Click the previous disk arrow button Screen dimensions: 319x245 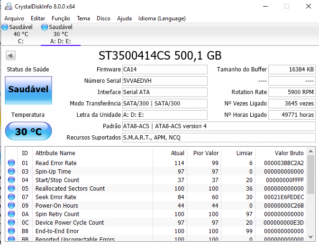pos(10,55)
